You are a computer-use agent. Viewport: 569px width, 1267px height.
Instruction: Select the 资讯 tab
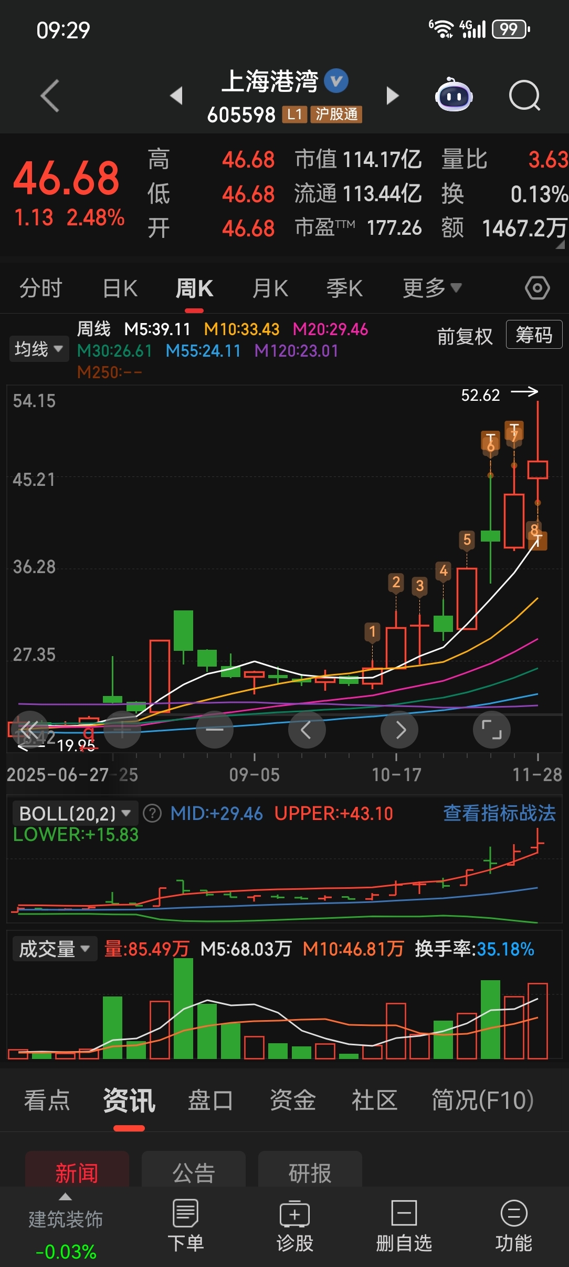[129, 1100]
